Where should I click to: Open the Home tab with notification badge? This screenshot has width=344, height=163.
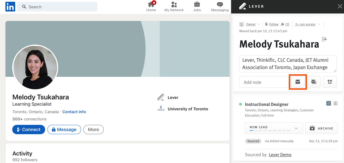pyautogui.click(x=151, y=7)
